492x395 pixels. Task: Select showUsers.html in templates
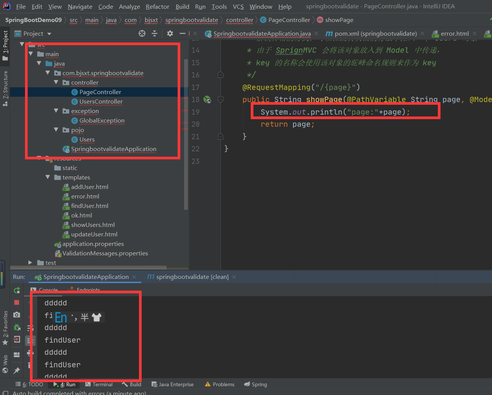click(93, 225)
